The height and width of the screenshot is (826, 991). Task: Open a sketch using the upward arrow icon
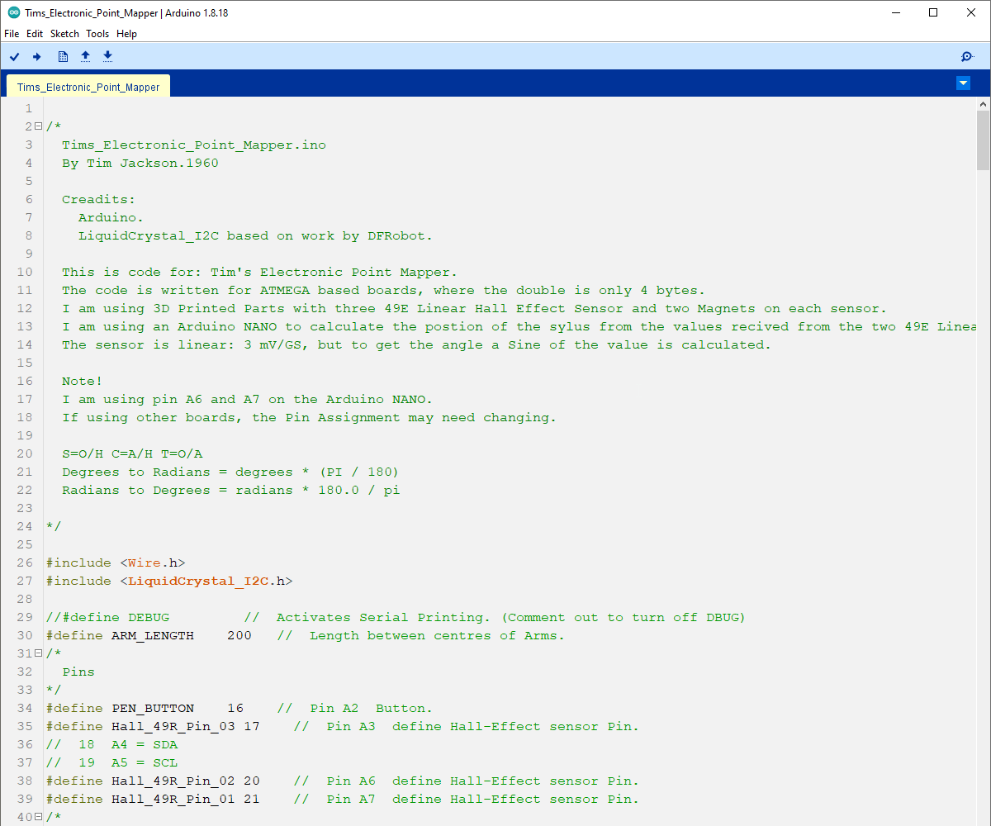tap(85, 56)
